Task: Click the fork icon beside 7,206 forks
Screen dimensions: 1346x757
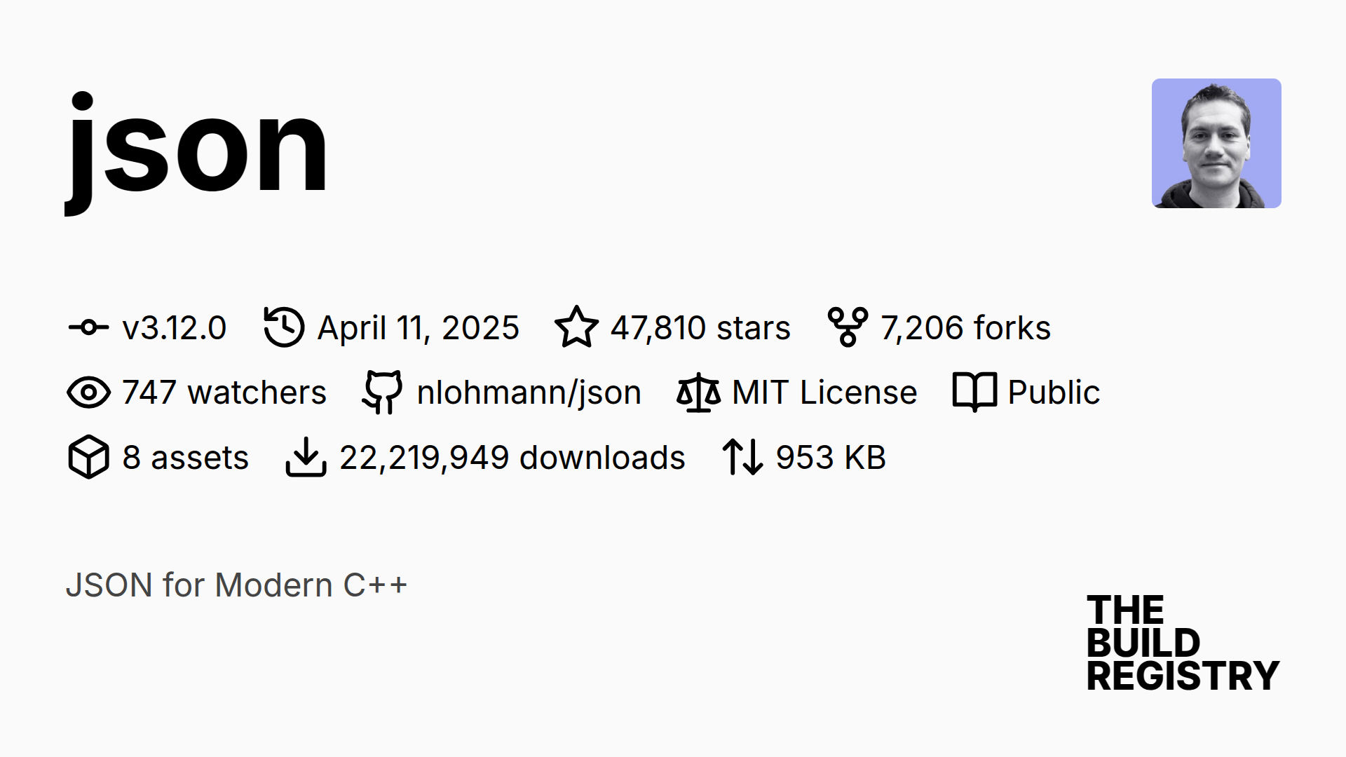Action: [848, 327]
